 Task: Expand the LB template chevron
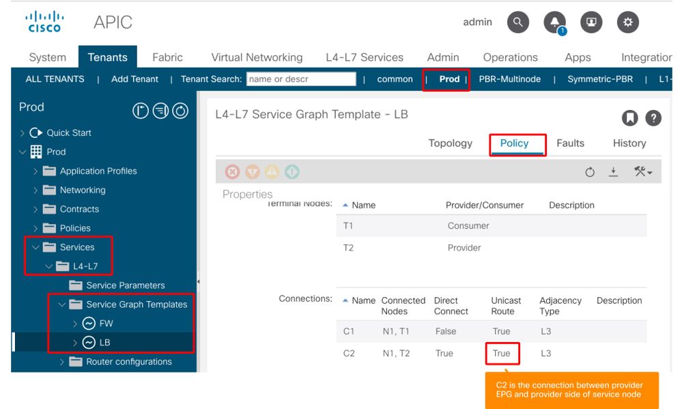(x=75, y=343)
